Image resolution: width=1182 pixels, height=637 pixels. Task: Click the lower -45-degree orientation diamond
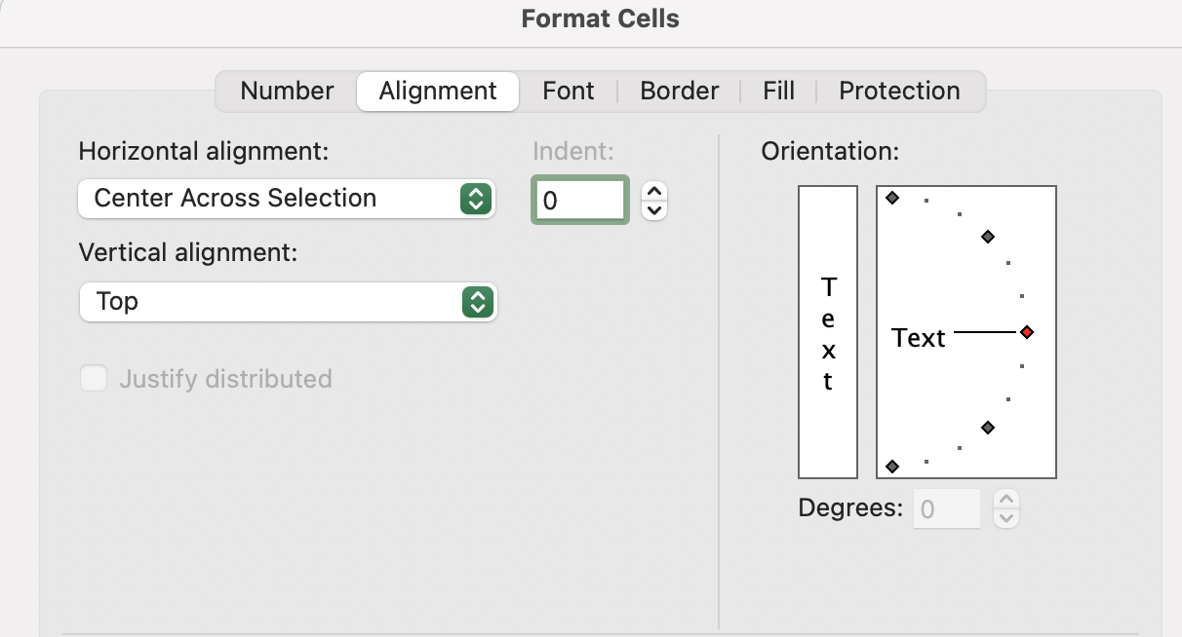987,428
